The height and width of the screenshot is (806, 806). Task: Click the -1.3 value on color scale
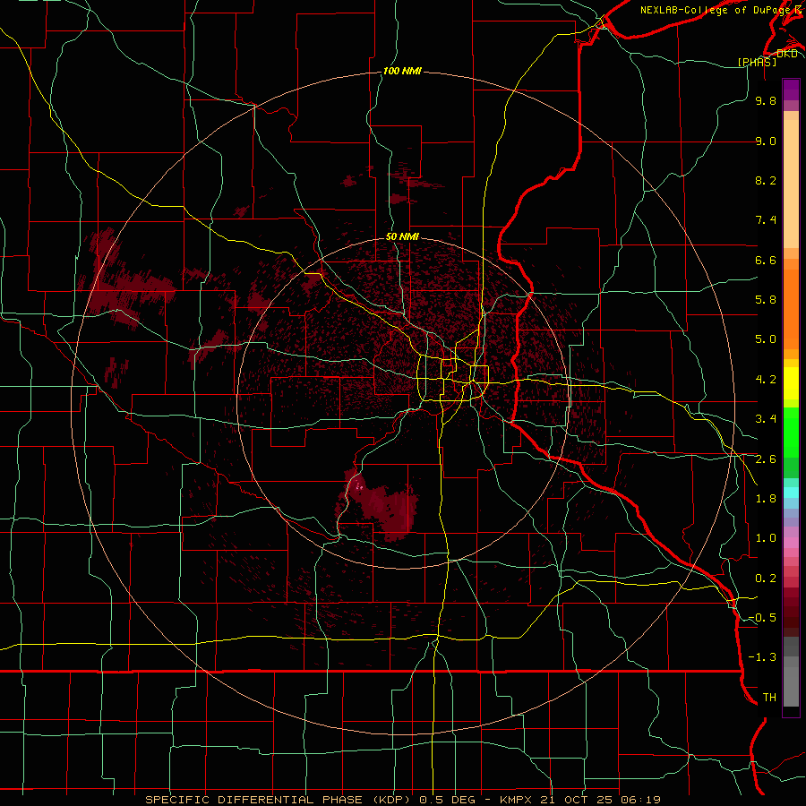point(762,657)
